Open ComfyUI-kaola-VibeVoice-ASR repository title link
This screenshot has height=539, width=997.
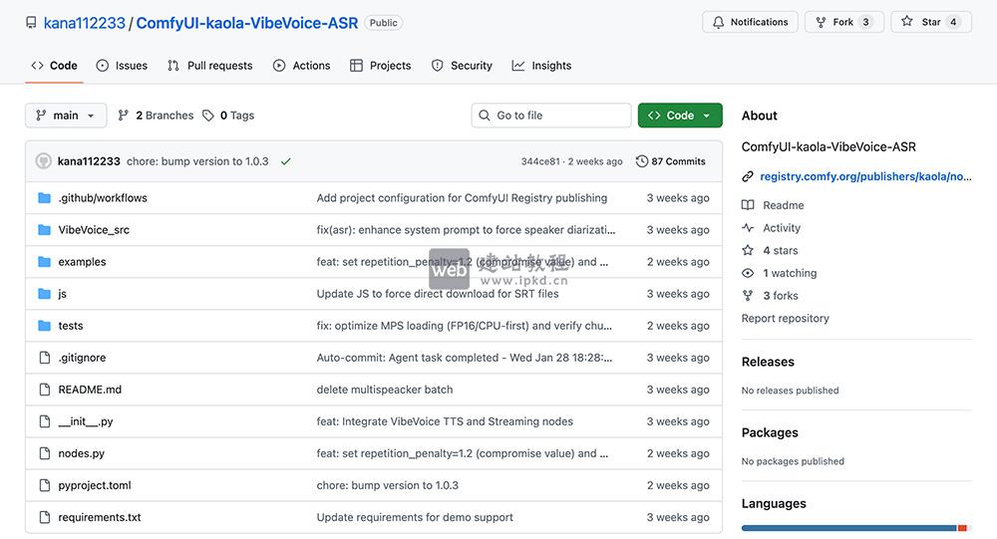[246, 24]
